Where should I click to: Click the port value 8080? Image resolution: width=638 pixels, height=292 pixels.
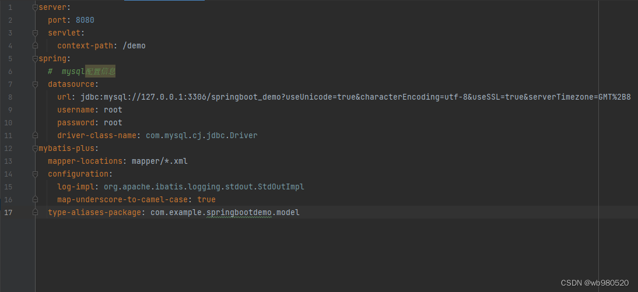85,20
